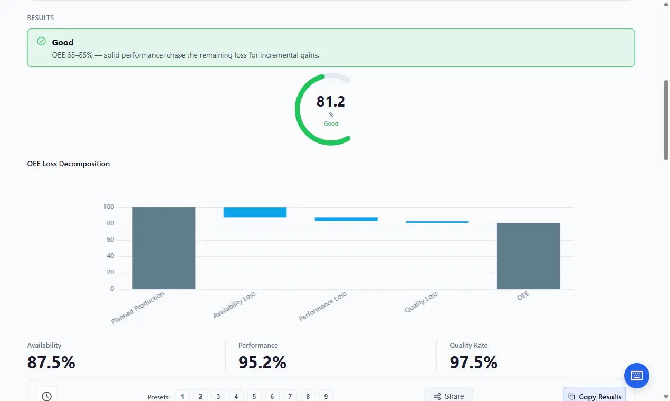The image size is (670, 401).
Task: Click the 81.2 OEE gauge value
Action: (x=331, y=101)
